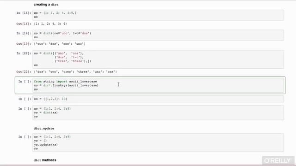Click the Out[16]: prompt label

pyautogui.click(x=24, y=24)
